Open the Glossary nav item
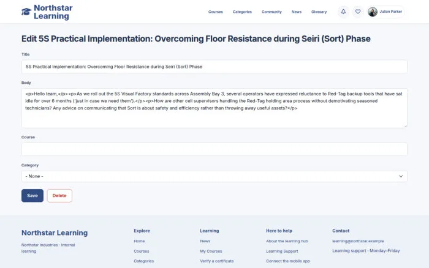Image resolution: width=429 pixels, height=268 pixels. pyautogui.click(x=319, y=12)
